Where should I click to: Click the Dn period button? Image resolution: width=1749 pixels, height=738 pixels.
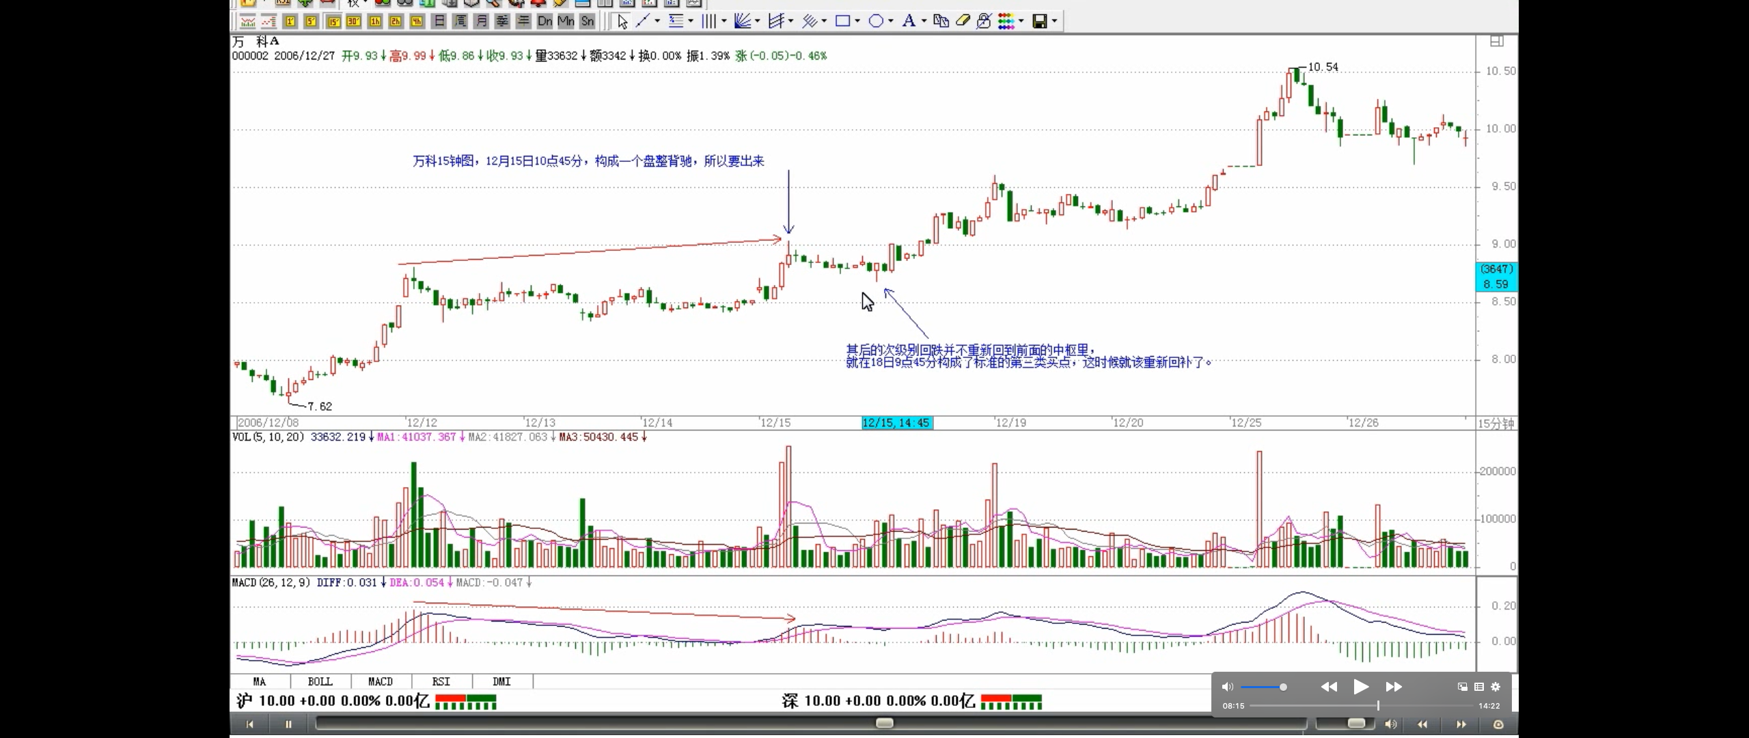point(545,21)
